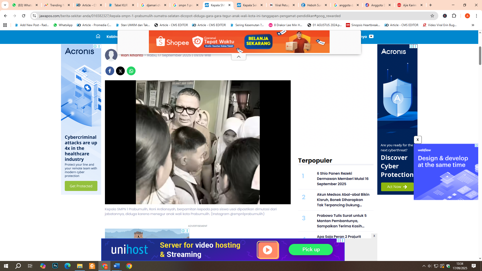Open webflow Design & develop ad
This screenshot has height=271, width=482.
pos(446,172)
